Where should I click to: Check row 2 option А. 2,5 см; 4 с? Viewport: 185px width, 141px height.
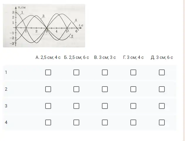coord(48,89)
